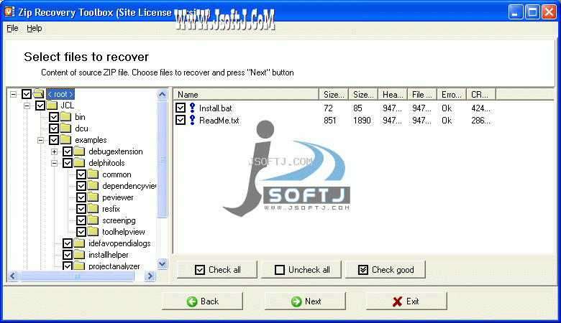Collapse the examples tree node
Viewport: 561px width, 323px height.
[x=40, y=140]
